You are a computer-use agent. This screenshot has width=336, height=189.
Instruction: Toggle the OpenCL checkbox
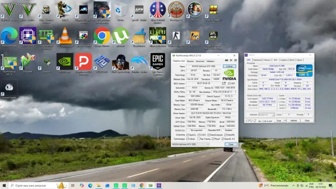pyautogui.click(x=187, y=135)
